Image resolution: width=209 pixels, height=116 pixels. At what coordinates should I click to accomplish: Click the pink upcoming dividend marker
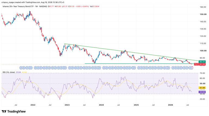click(x=192, y=68)
